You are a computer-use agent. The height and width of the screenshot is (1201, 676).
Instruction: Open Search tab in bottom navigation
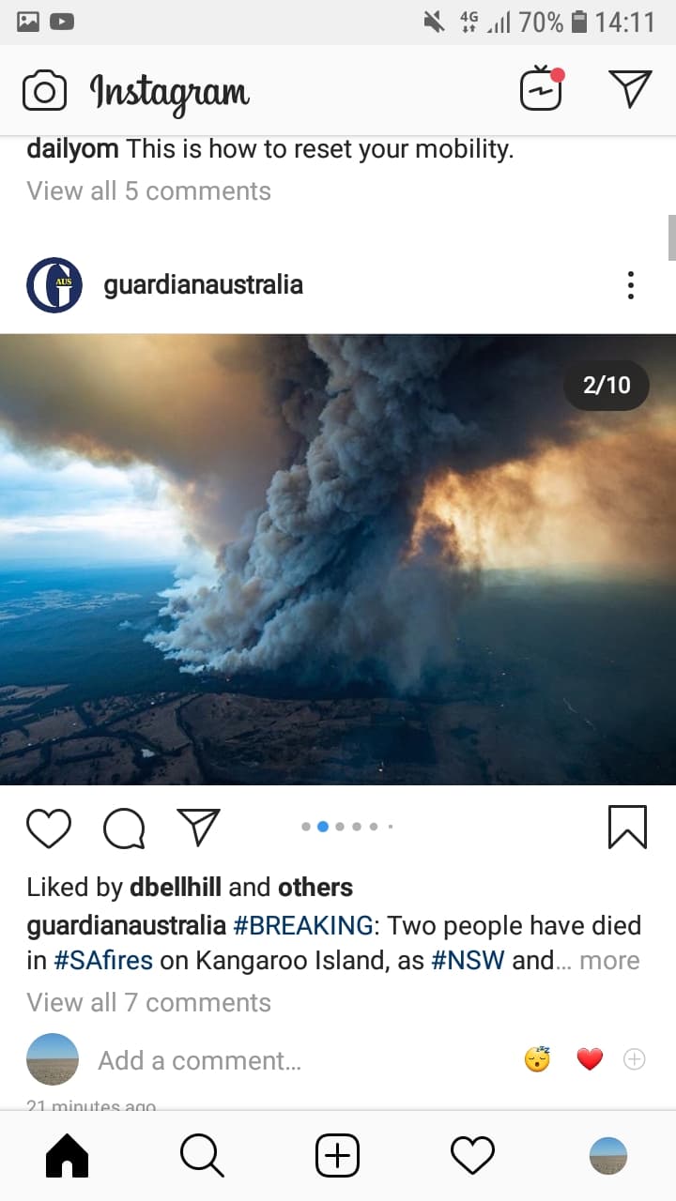click(x=202, y=1156)
